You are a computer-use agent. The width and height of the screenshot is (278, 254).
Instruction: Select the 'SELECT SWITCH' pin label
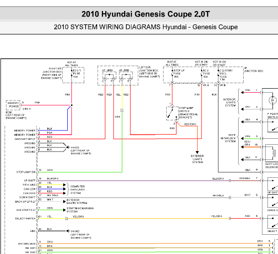25,219
